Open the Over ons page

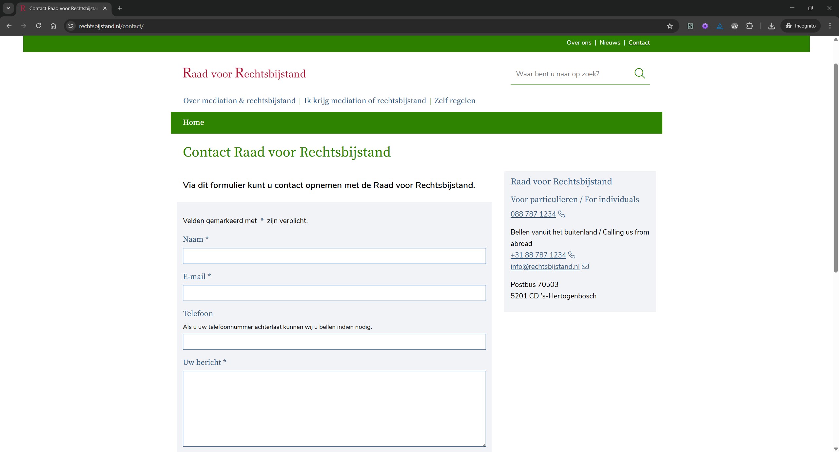(x=579, y=43)
